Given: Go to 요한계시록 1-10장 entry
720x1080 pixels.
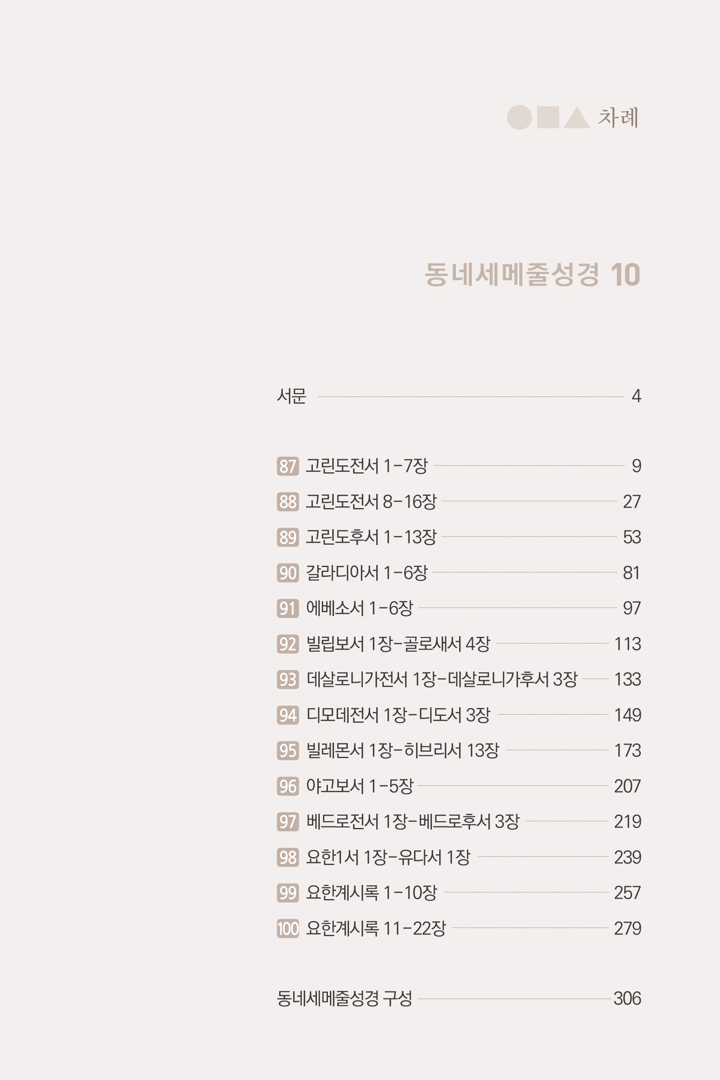Looking at the screenshot, I should click(371, 893).
